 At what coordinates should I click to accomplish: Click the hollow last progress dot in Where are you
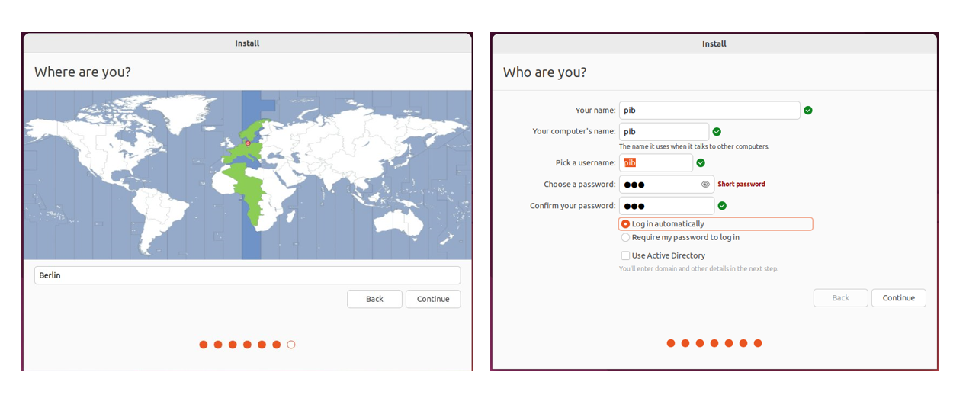click(x=291, y=345)
